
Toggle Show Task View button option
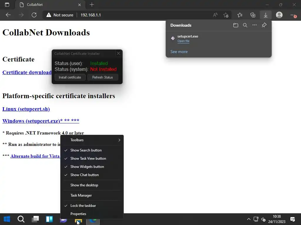(x=92, y=158)
